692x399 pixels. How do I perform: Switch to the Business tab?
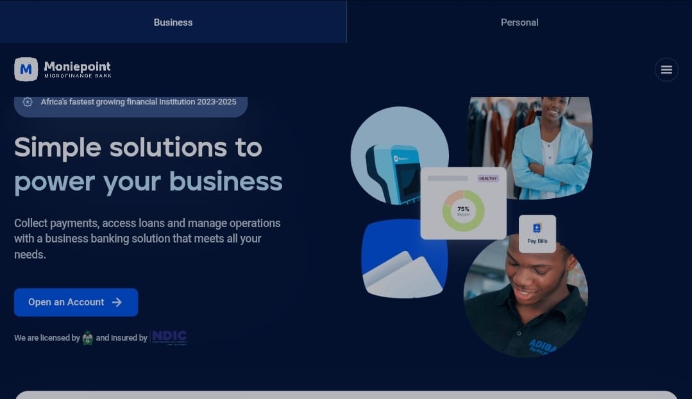point(173,22)
